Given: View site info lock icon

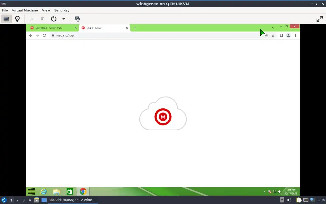Looking at the screenshot, I should click(x=53, y=35).
